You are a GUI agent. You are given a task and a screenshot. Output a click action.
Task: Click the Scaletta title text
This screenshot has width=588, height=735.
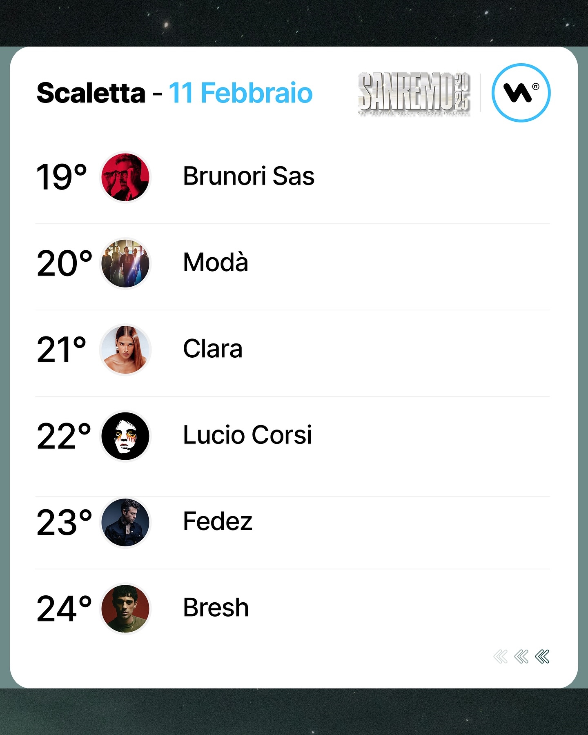(x=91, y=93)
